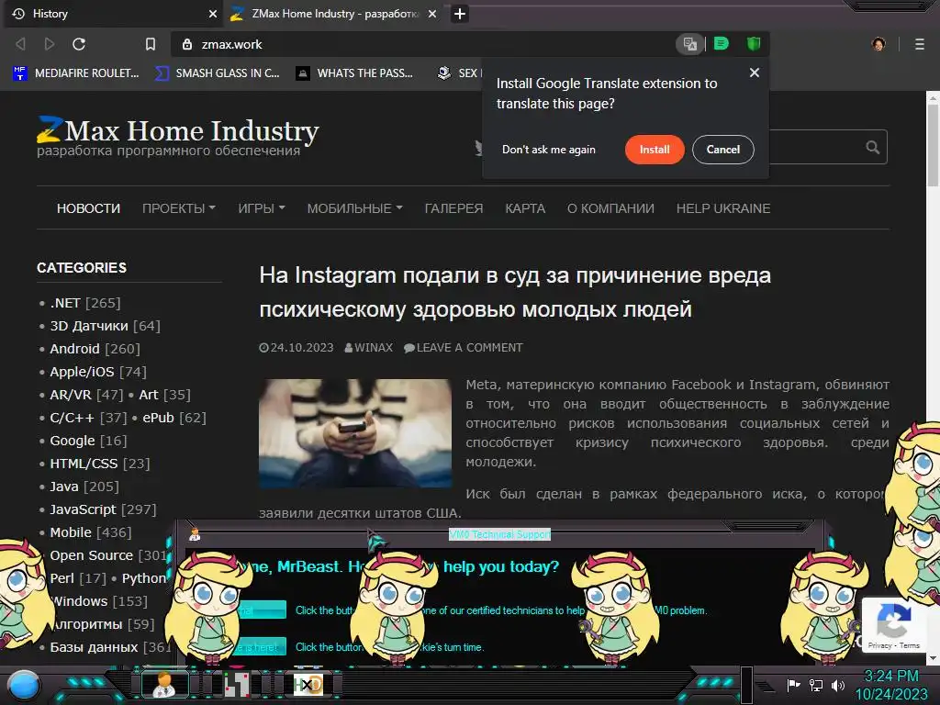Open the technician support taskbar icon
940x705 pixels.
point(165,684)
